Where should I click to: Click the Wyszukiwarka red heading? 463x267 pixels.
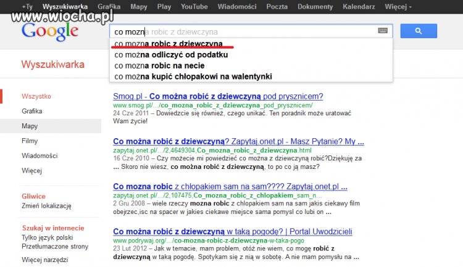pos(53,64)
